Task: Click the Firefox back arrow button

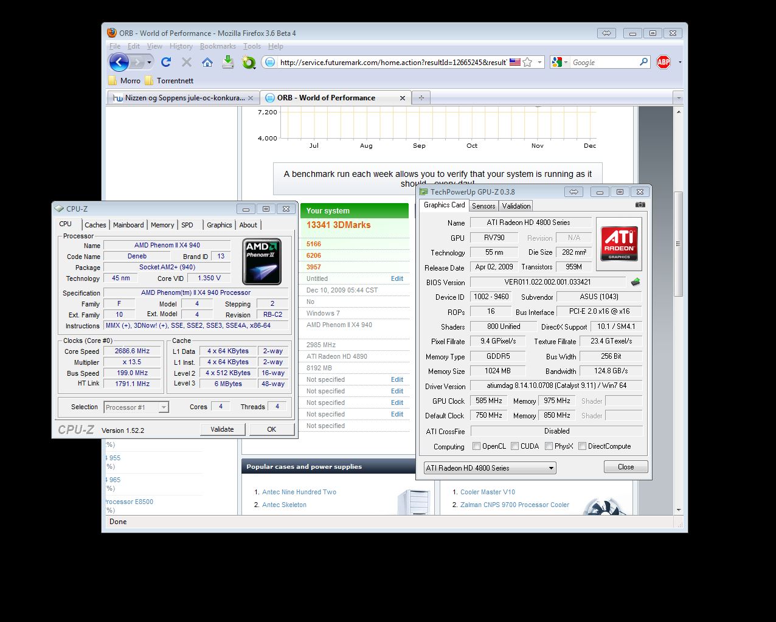Action: (119, 61)
